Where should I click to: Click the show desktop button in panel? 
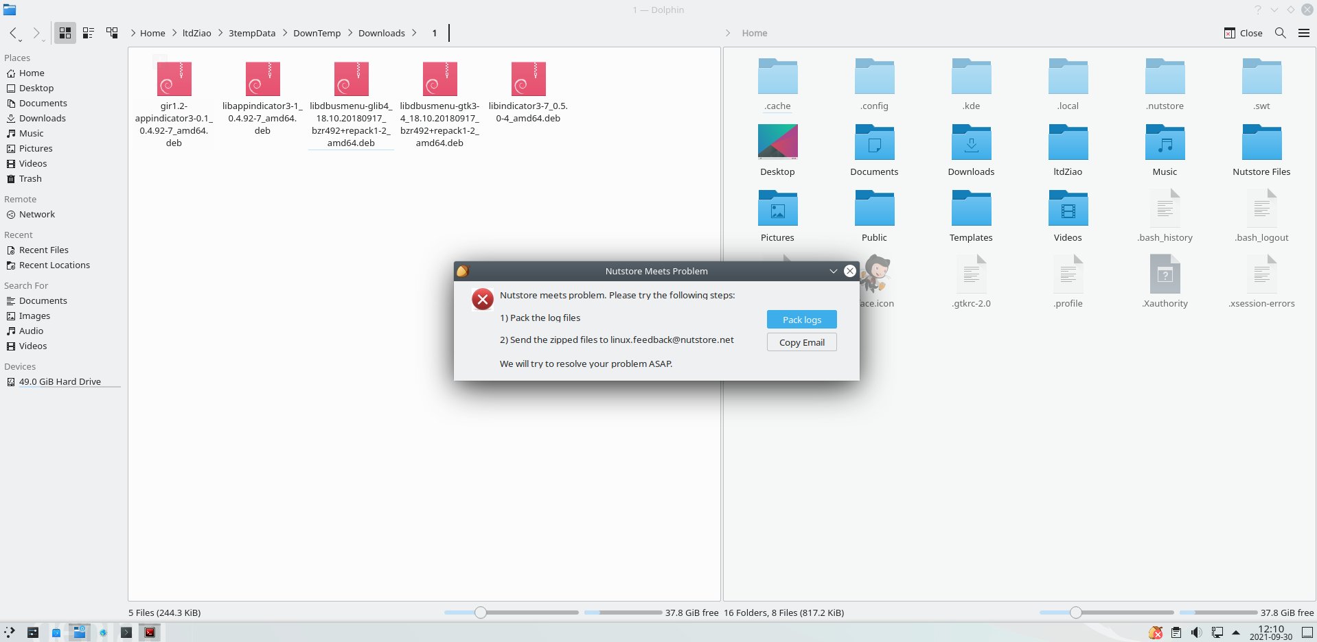click(x=1307, y=632)
